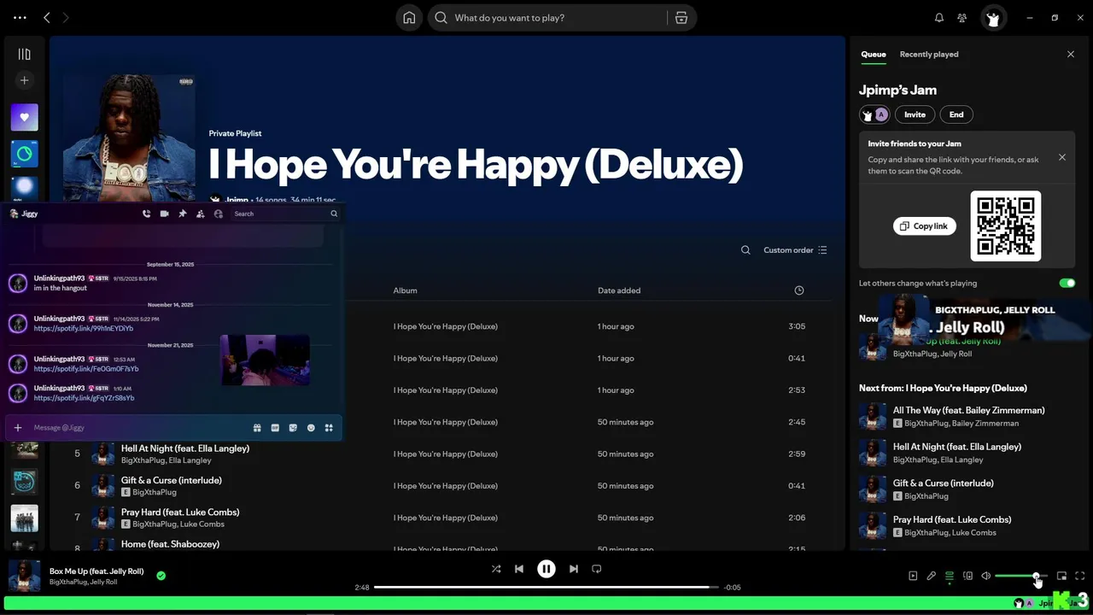Click the Discord message attachment plus
1093x615 pixels.
pyautogui.click(x=18, y=427)
